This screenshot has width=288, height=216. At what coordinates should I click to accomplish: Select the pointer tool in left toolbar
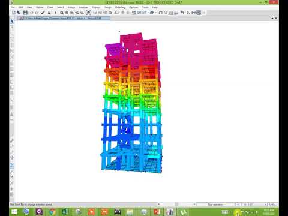pyautogui.click(x=12, y=21)
